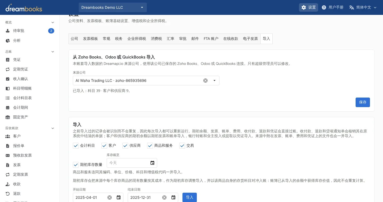Screen dimensions: 383x202
Task: Uncheck the 供应商 checkbox
Action: coord(125,146)
